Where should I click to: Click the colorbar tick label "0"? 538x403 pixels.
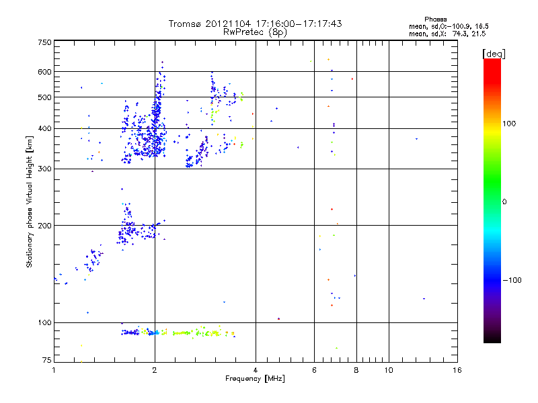(504, 202)
